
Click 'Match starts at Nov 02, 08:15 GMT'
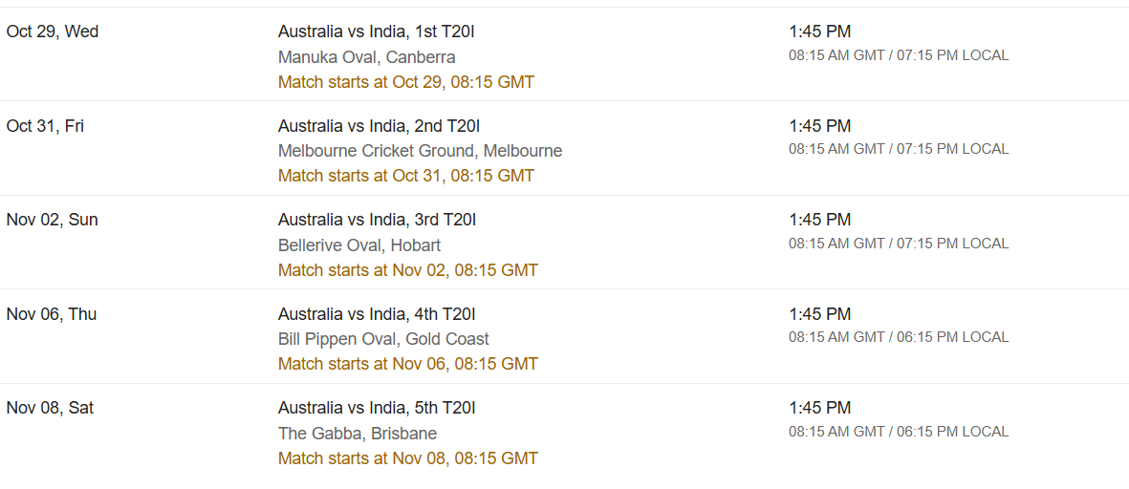pos(407,270)
